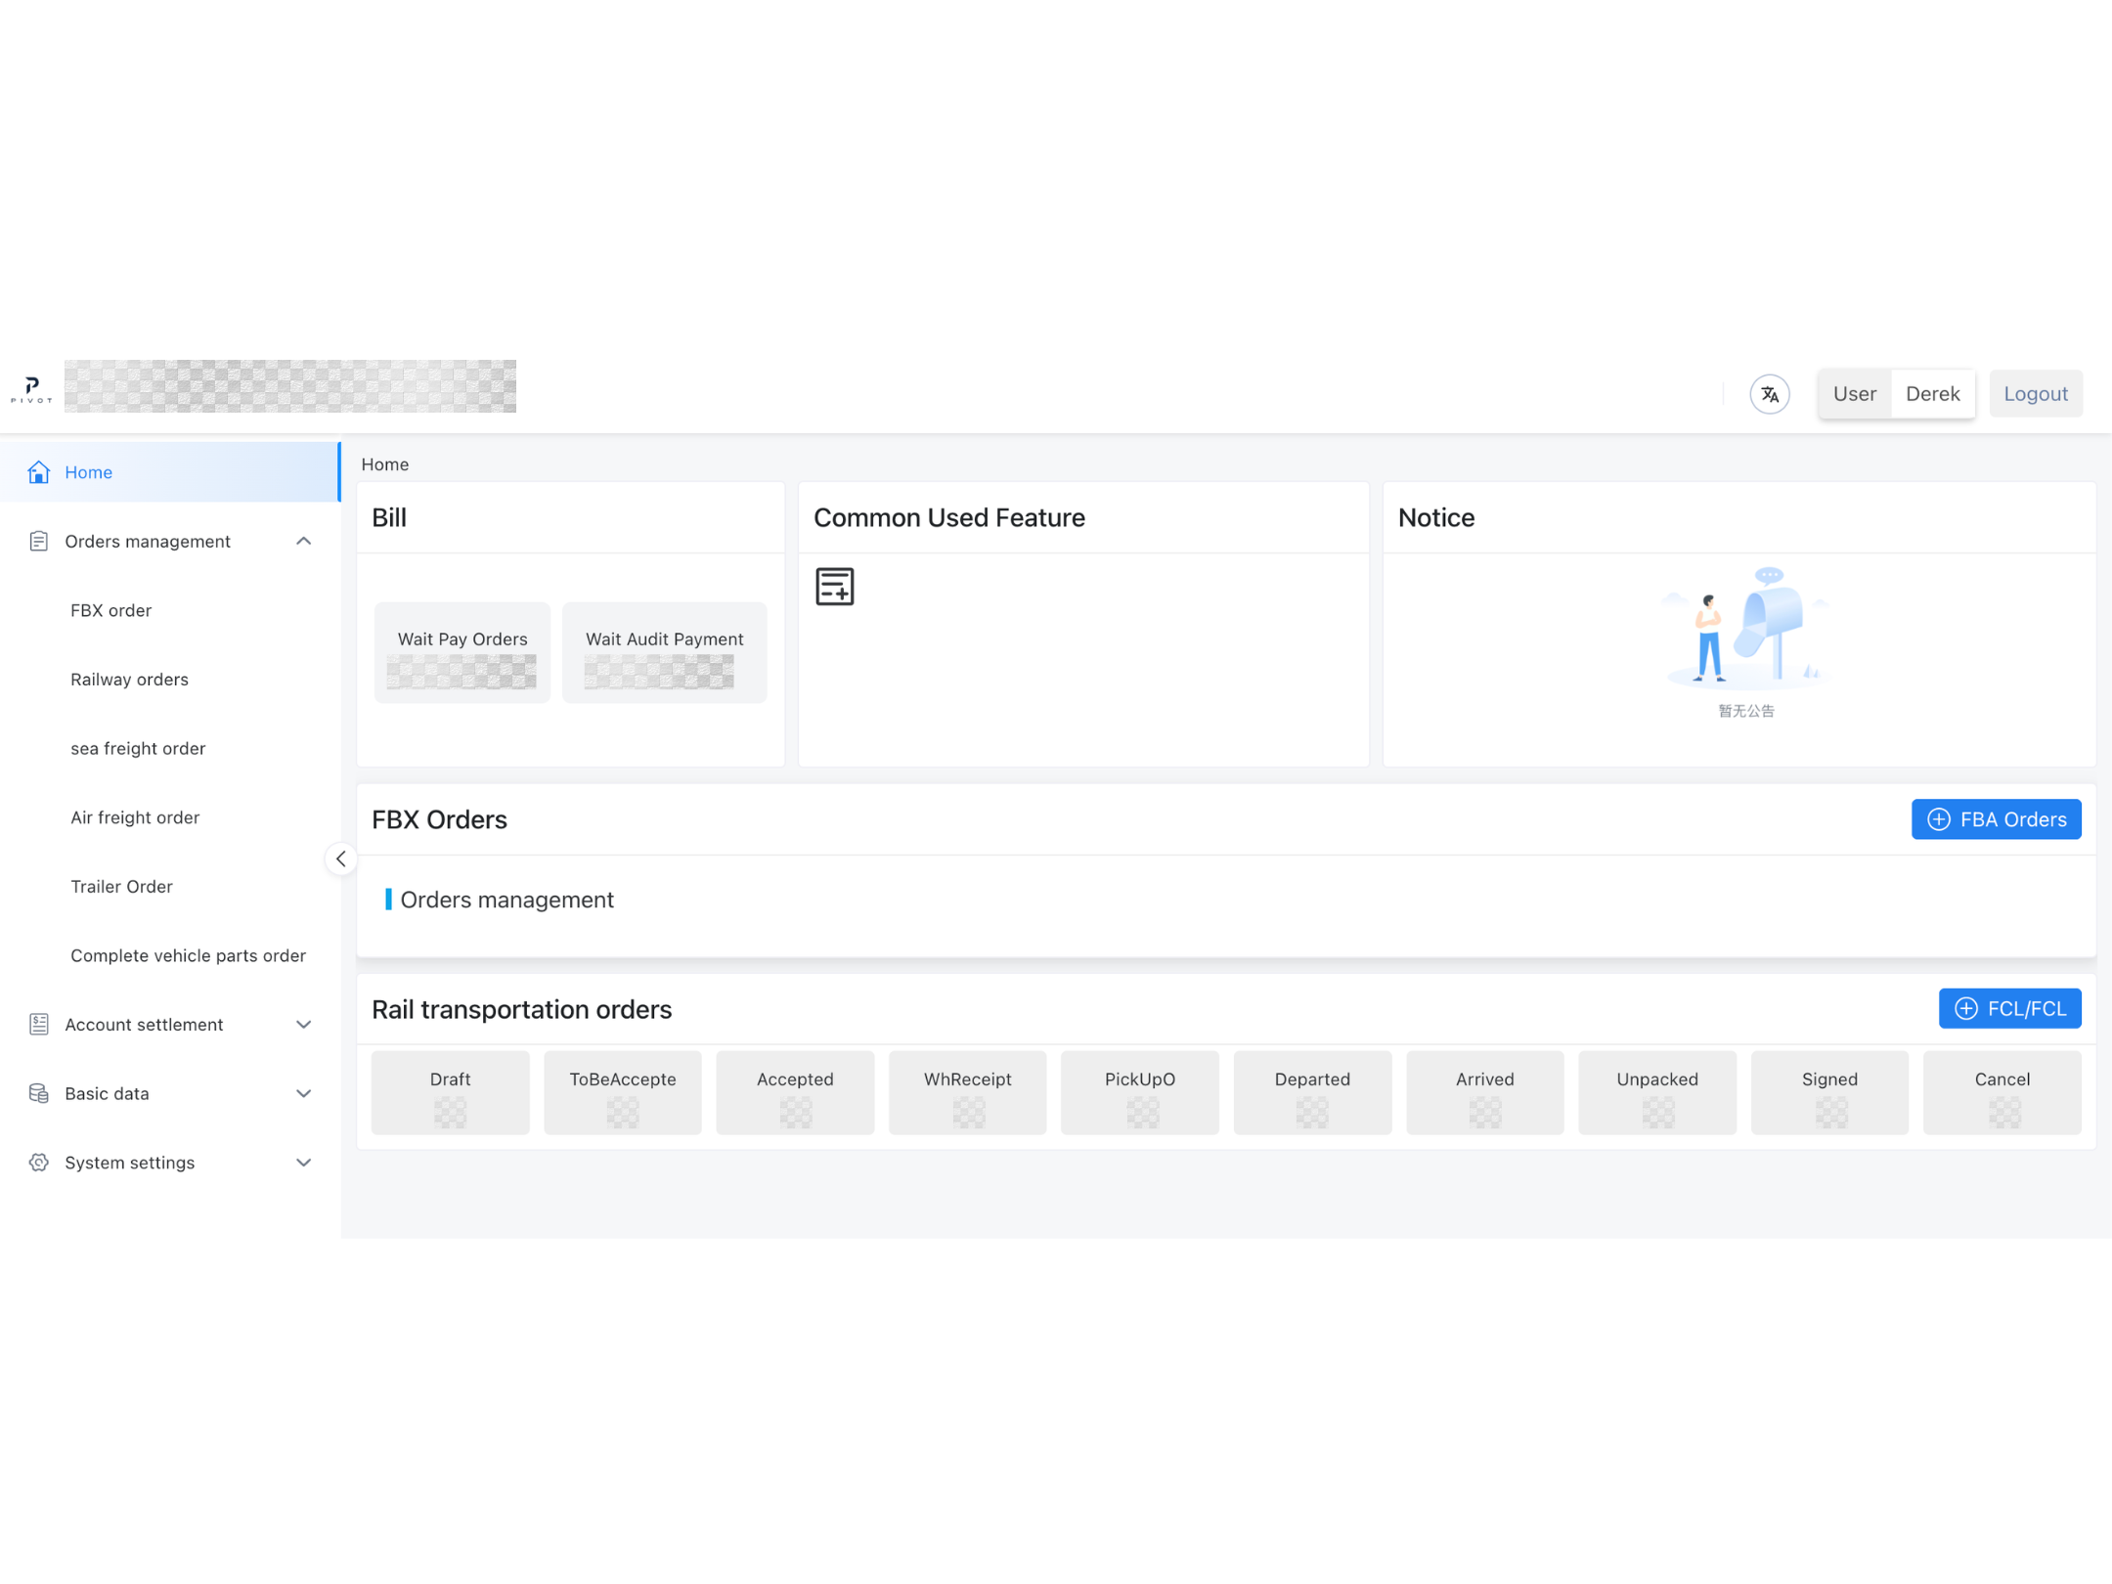Expand the Basic data chevron
The height and width of the screenshot is (1584, 2112).
(303, 1093)
